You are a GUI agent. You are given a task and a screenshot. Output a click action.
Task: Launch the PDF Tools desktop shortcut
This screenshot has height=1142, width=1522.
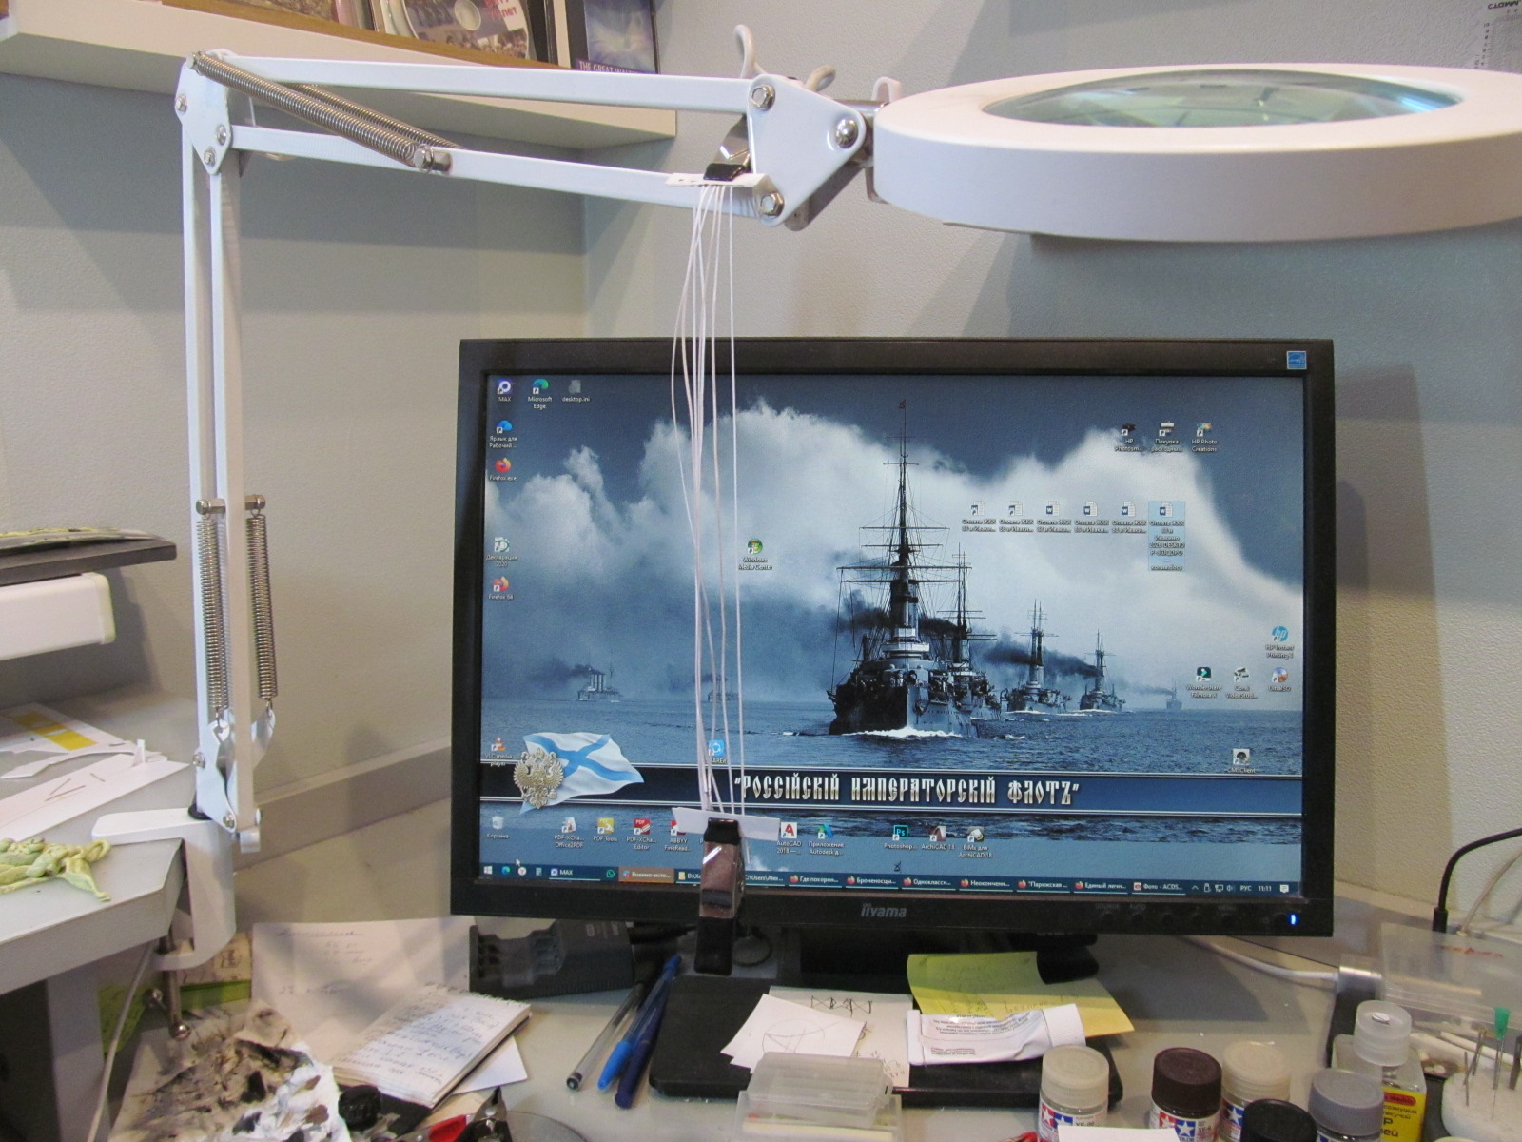[x=605, y=827]
